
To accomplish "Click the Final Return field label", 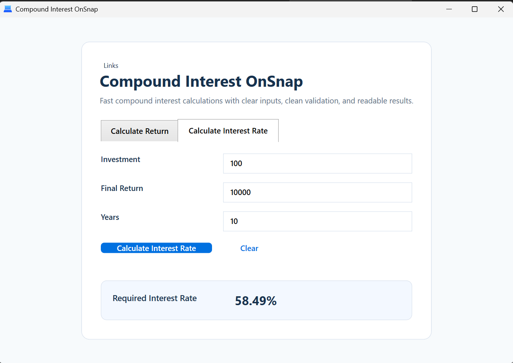I will [122, 188].
